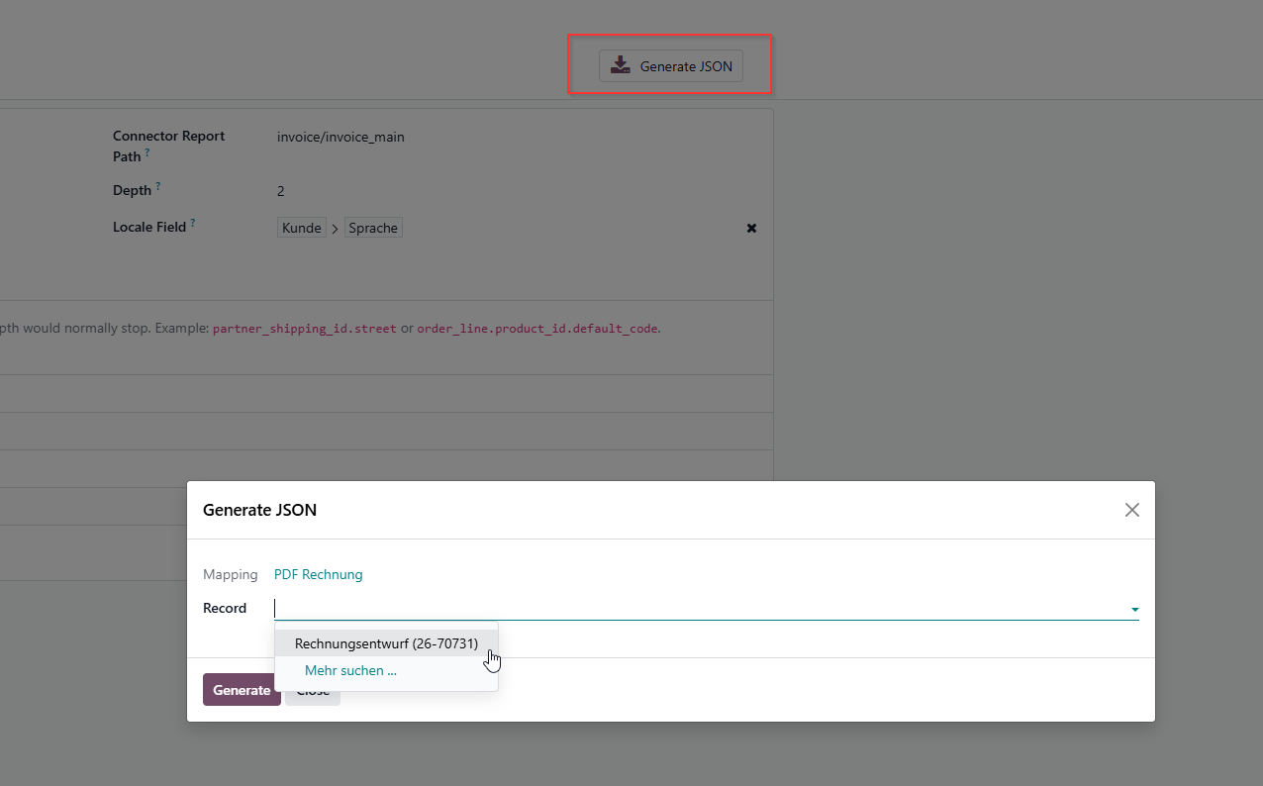
Task: Select Rechnungsentwurf (26-70731) from the list
Action: click(386, 643)
